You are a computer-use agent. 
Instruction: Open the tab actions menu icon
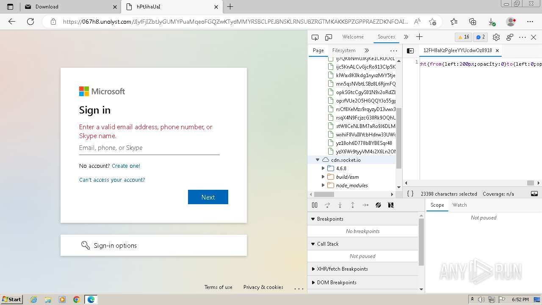pyautogui.click(x=11, y=7)
